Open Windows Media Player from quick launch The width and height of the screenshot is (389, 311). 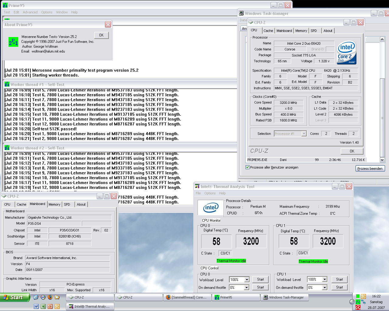coord(43,297)
